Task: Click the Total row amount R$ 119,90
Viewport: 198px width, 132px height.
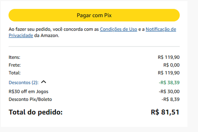Action: pyautogui.click(x=169, y=73)
